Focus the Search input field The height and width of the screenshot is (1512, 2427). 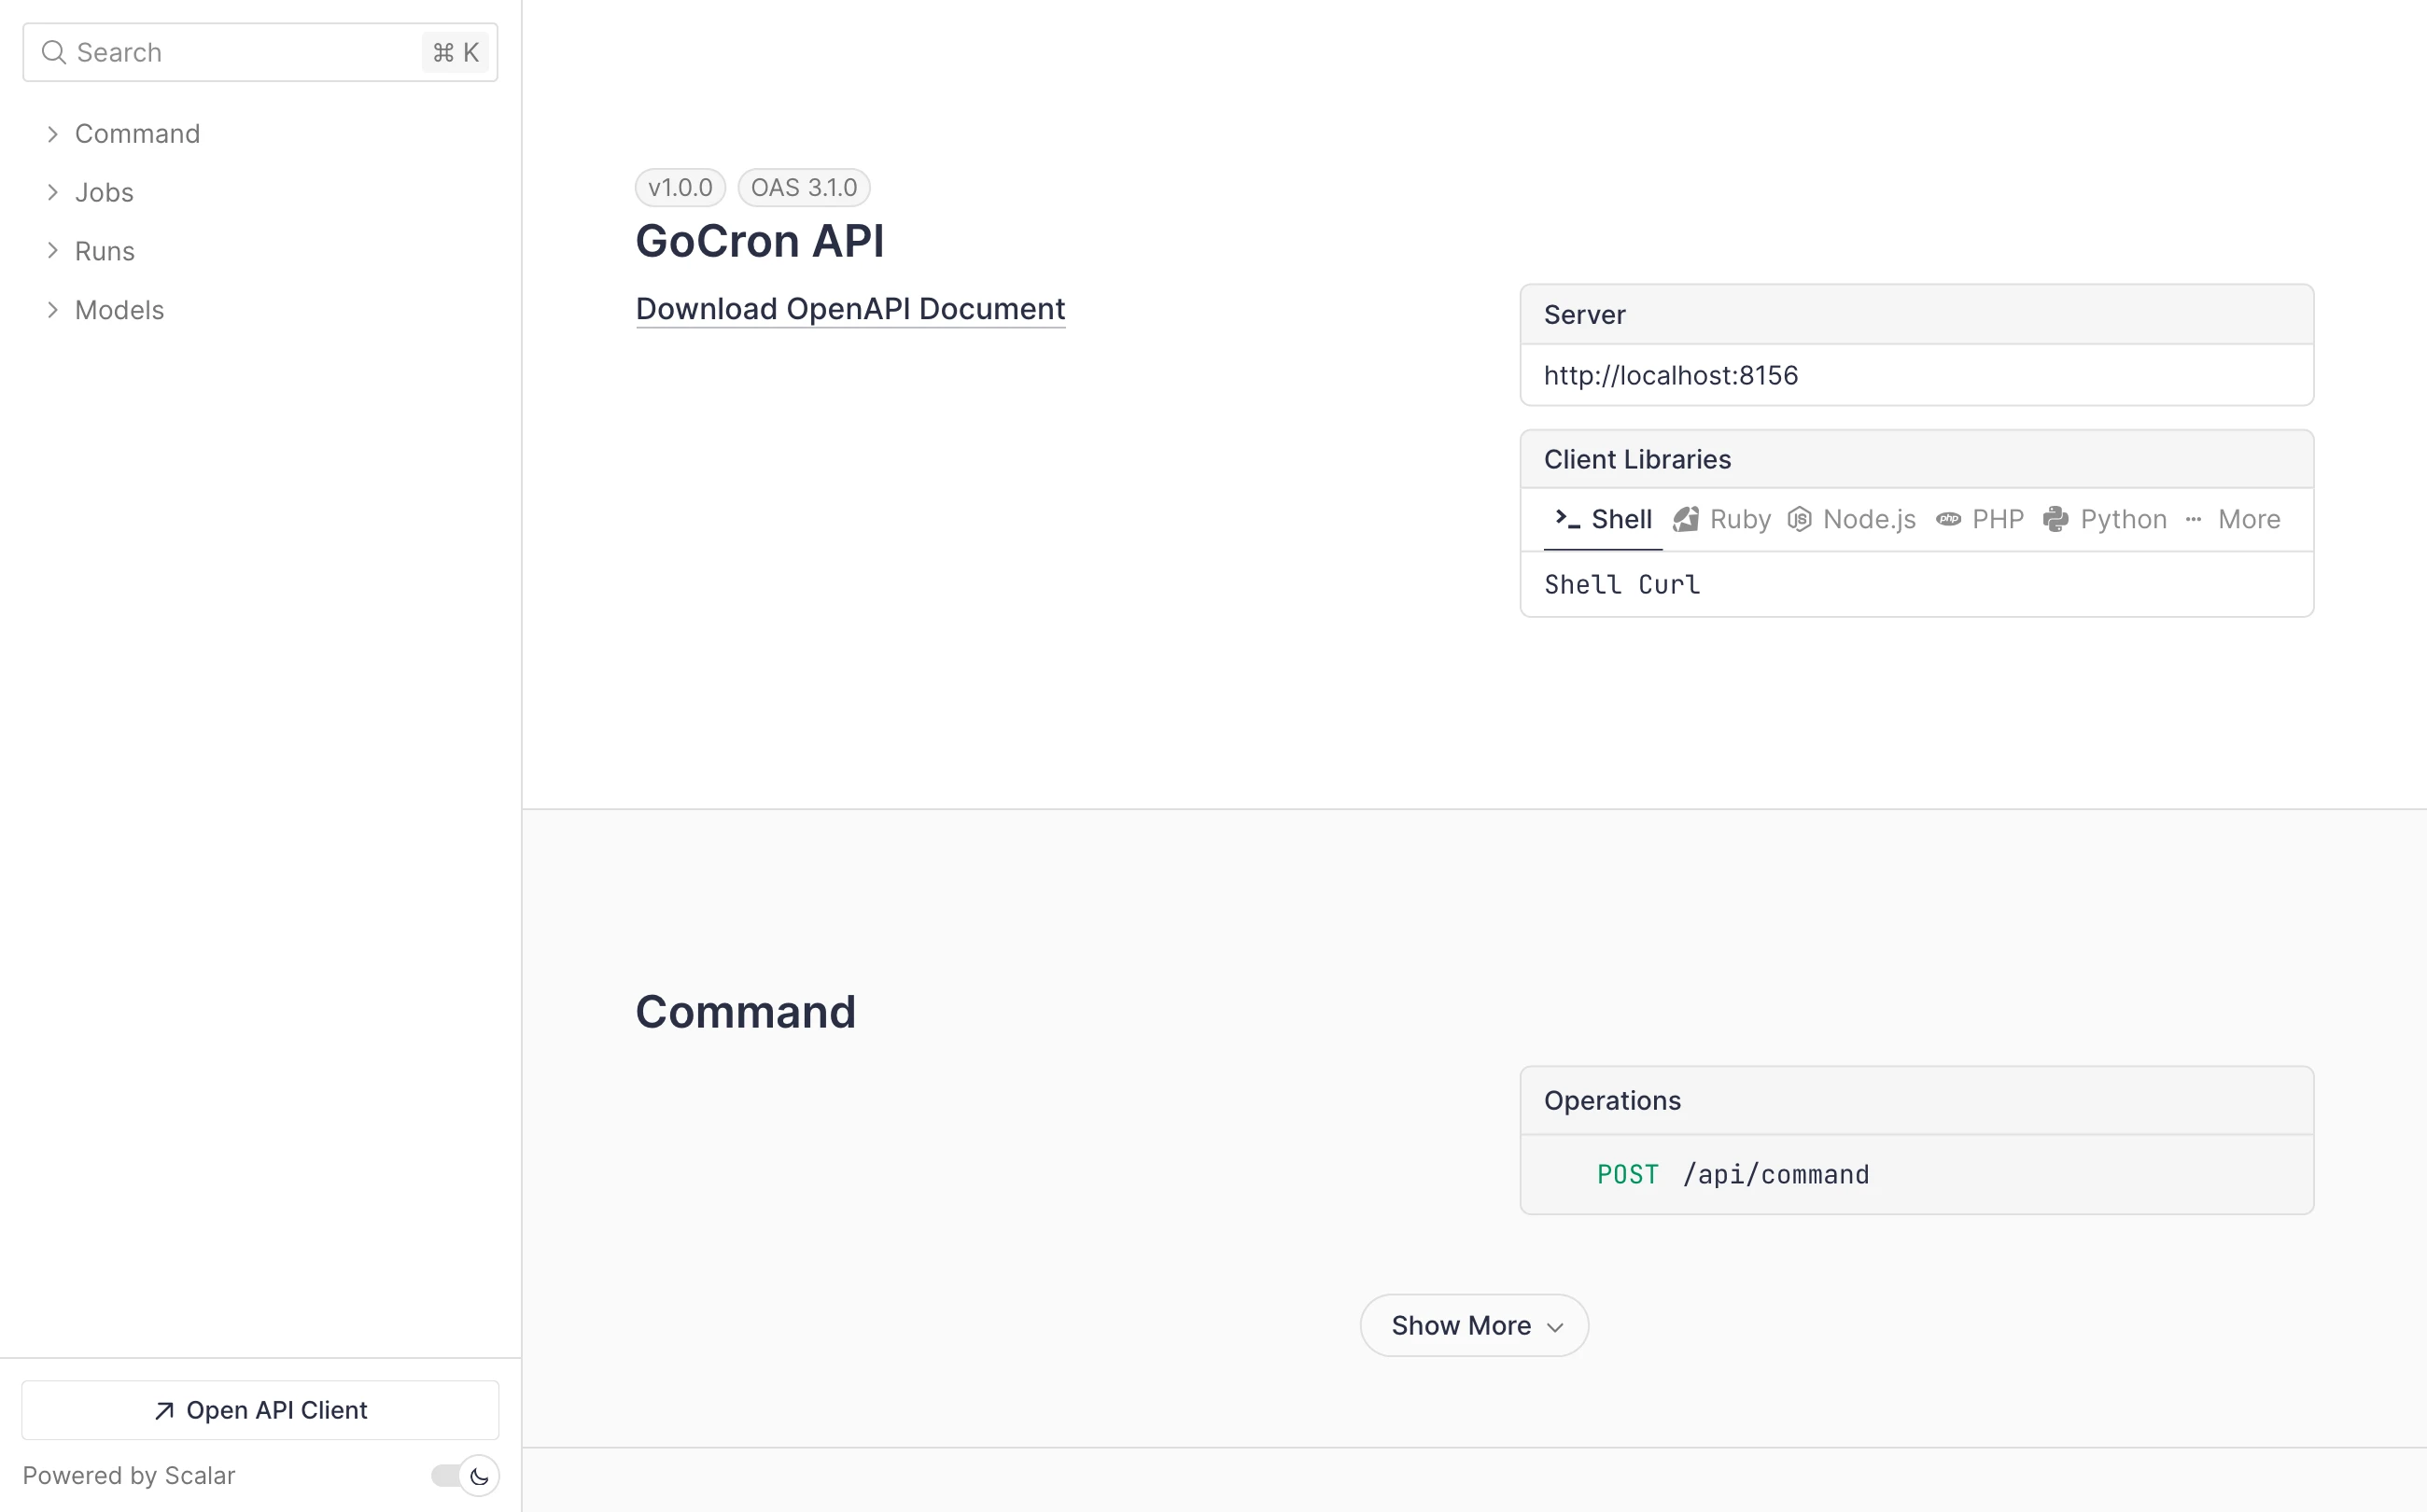[240, 52]
